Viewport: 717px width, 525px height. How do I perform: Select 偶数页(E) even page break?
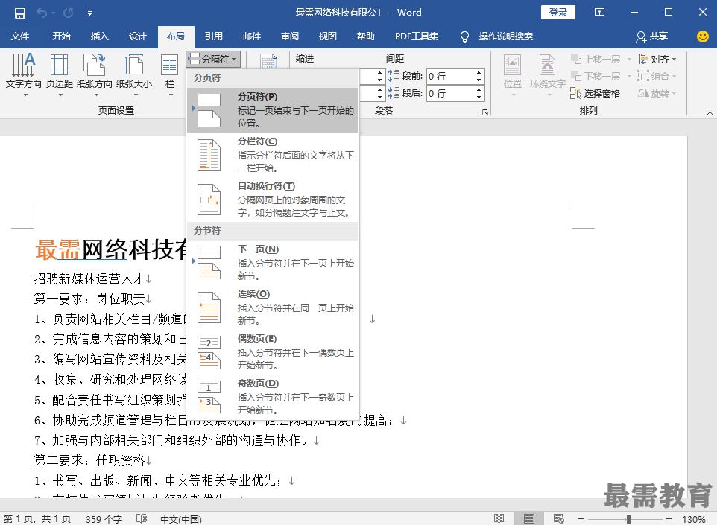pyautogui.click(x=273, y=351)
